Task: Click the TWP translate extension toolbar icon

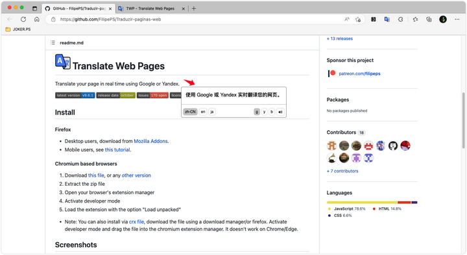Action: pos(387,19)
